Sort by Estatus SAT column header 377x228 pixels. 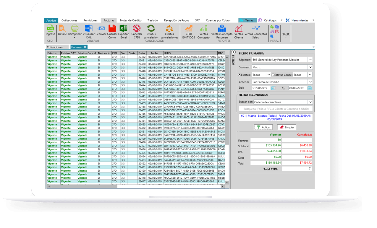tap(69, 53)
